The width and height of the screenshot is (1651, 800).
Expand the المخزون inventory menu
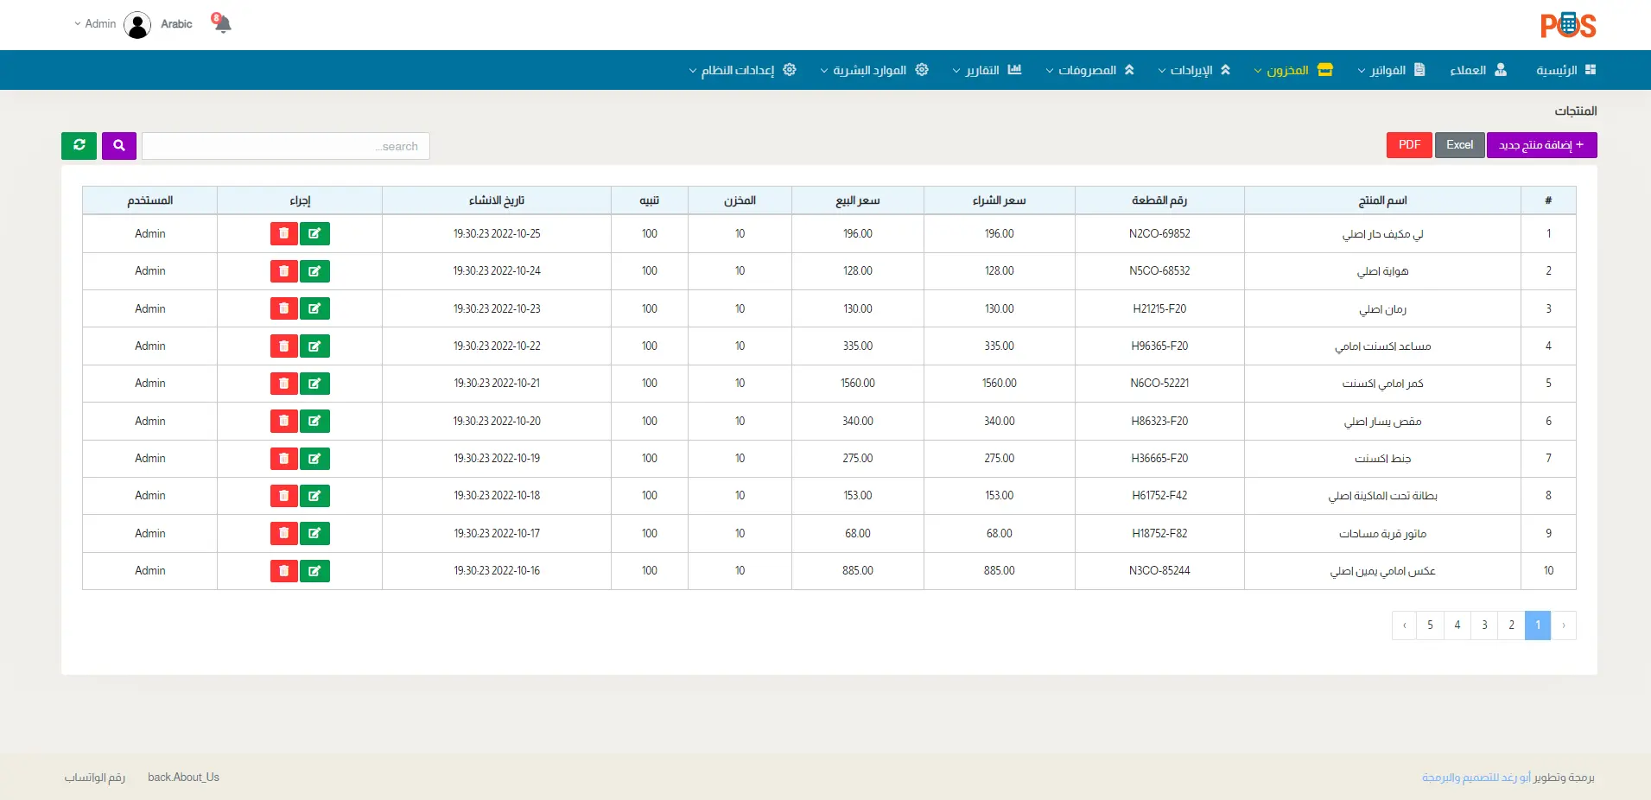coord(1292,70)
